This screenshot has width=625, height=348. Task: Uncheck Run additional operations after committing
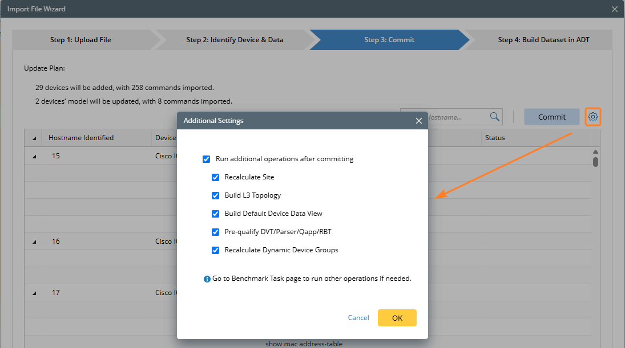click(207, 159)
